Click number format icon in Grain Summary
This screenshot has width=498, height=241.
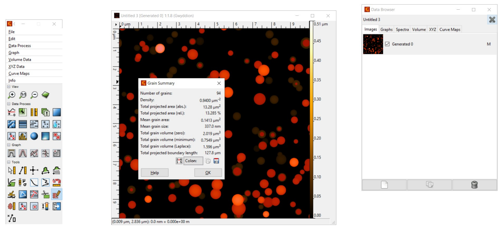pos(179,161)
